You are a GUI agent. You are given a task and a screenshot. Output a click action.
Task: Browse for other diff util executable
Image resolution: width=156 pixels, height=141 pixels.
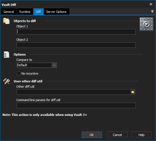click(x=133, y=92)
